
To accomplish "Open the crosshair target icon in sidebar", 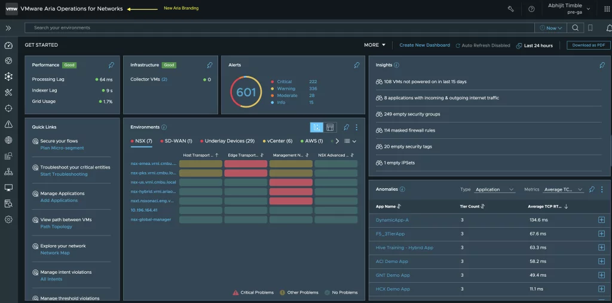I will tap(8, 108).
